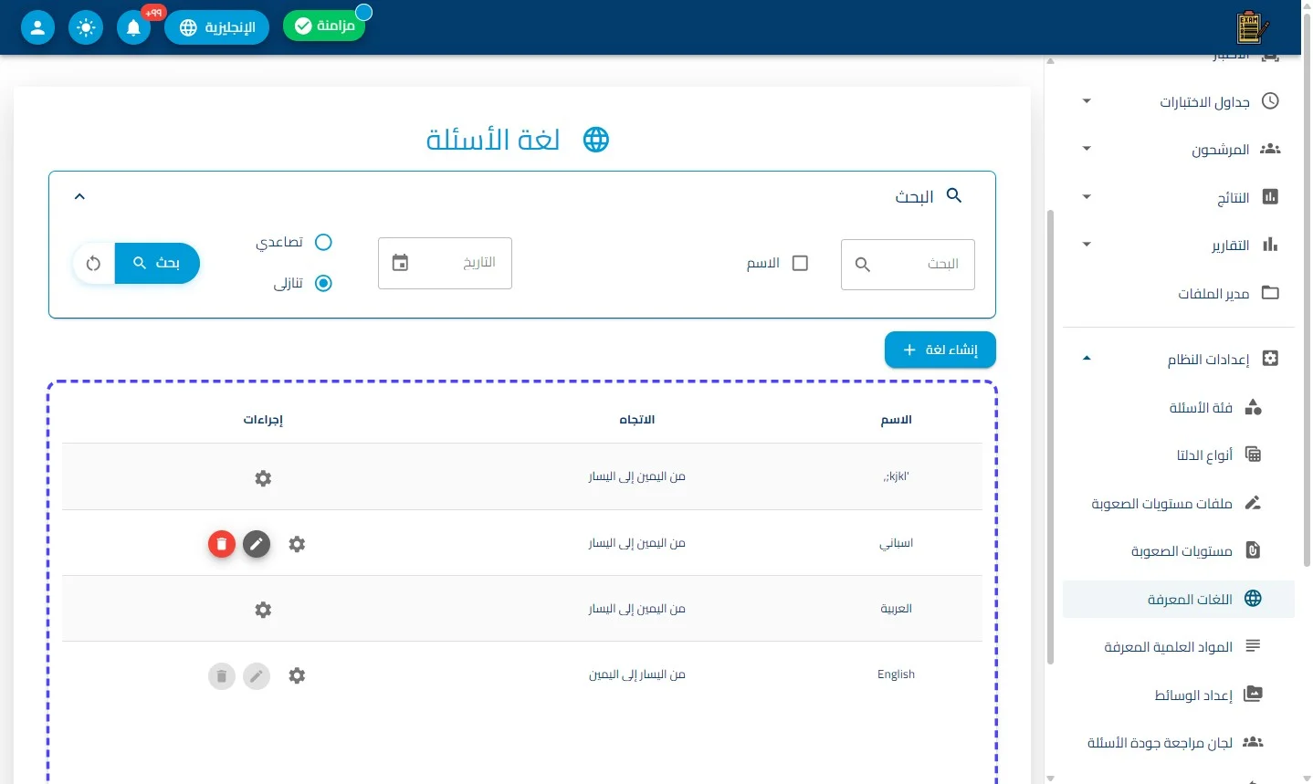Select the تنازلي radio option
Image resolution: width=1313 pixels, height=784 pixels.
click(x=323, y=283)
